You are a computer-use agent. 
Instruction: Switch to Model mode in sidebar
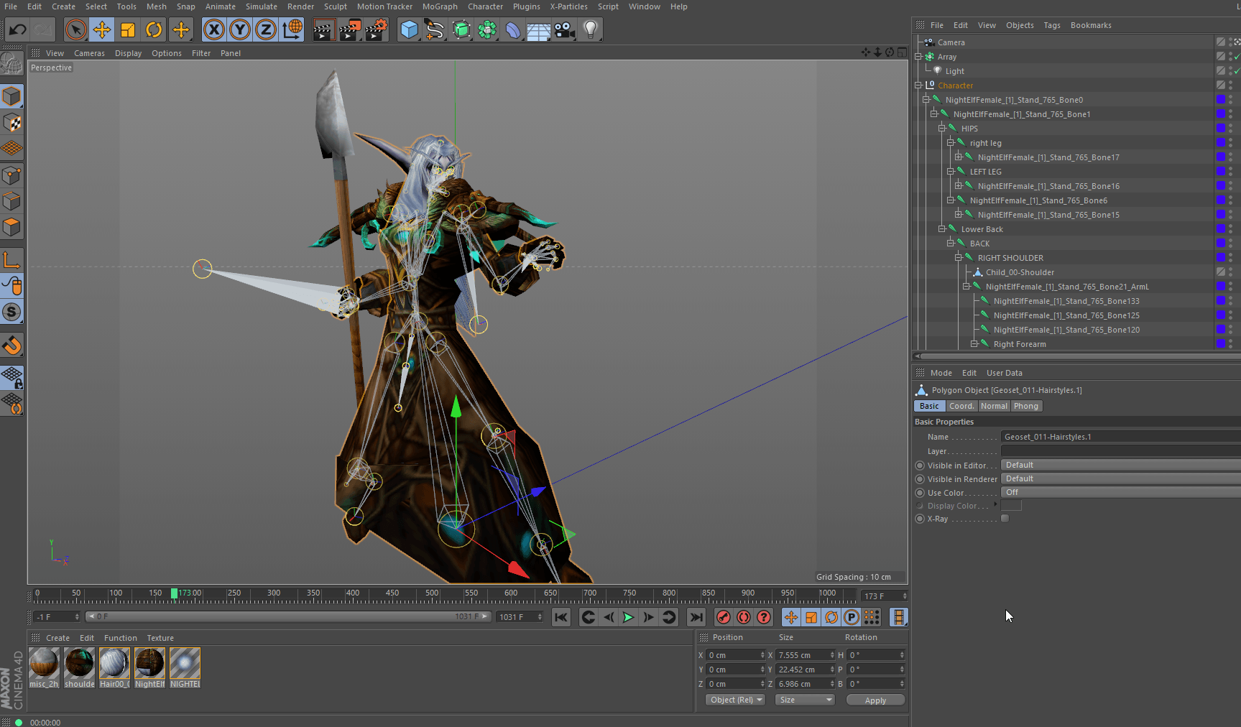point(12,96)
